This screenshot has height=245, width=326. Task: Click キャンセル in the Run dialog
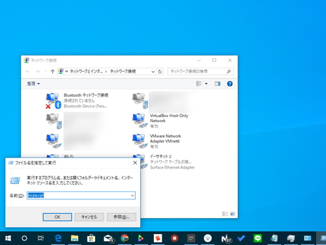89,217
